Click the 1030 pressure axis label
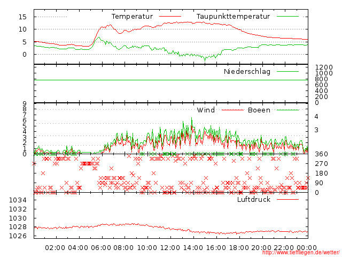Image resolution: width=342 pixels, height=257 pixels. click(18, 218)
